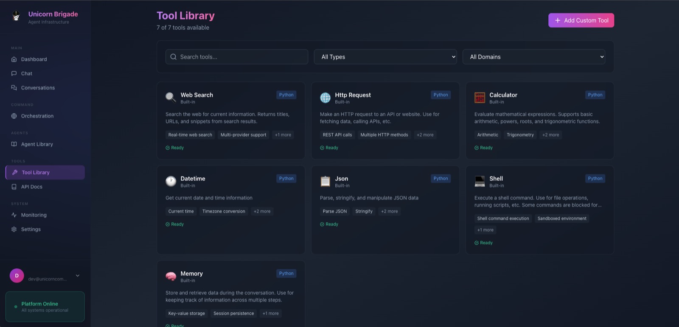The height and width of the screenshot is (327, 679).
Task: Expand '+1 more' tags on Web Search
Action: click(283, 135)
